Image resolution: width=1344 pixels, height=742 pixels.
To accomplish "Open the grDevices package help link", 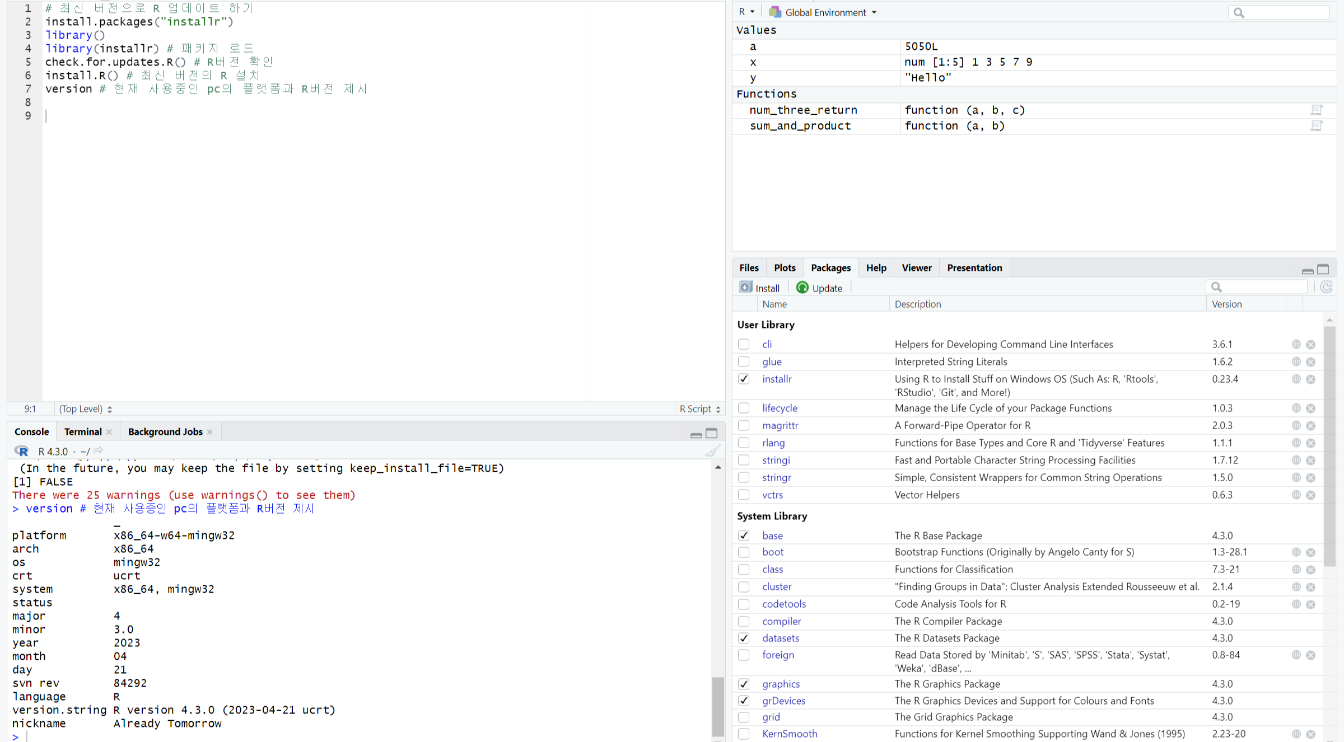I will tap(783, 701).
